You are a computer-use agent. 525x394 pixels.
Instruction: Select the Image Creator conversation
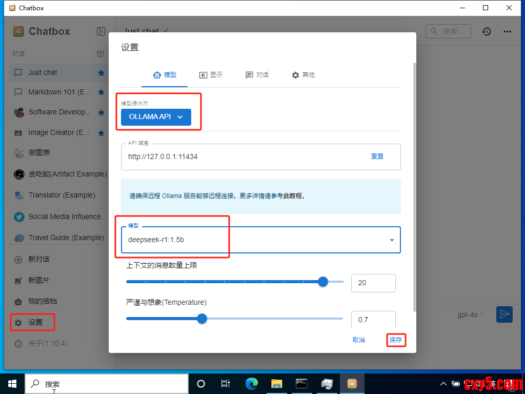[x=58, y=133]
